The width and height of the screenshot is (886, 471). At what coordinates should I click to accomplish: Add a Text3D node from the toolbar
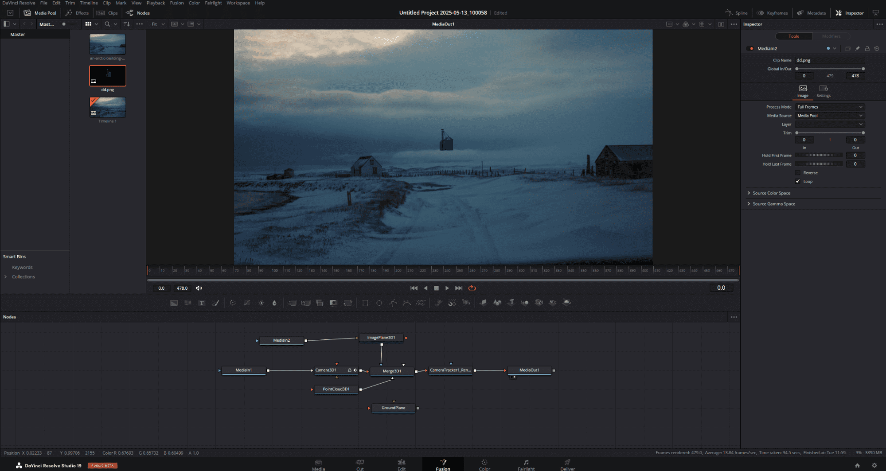coord(511,303)
